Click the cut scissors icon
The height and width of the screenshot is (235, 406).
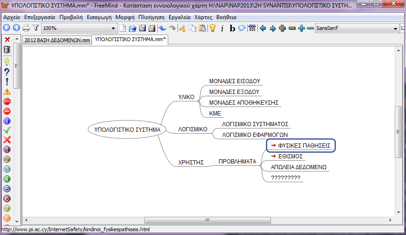point(183,28)
